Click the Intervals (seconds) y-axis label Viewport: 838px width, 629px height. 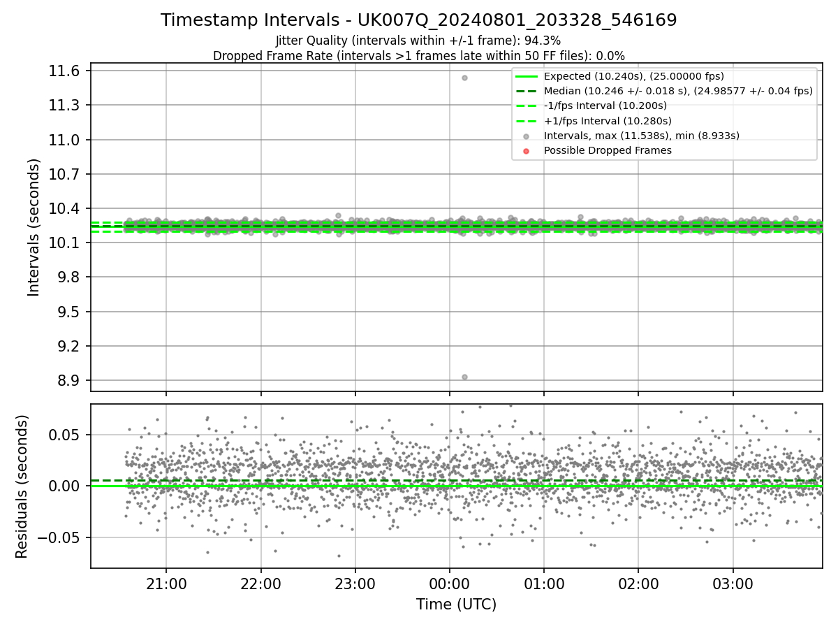click(x=34, y=227)
